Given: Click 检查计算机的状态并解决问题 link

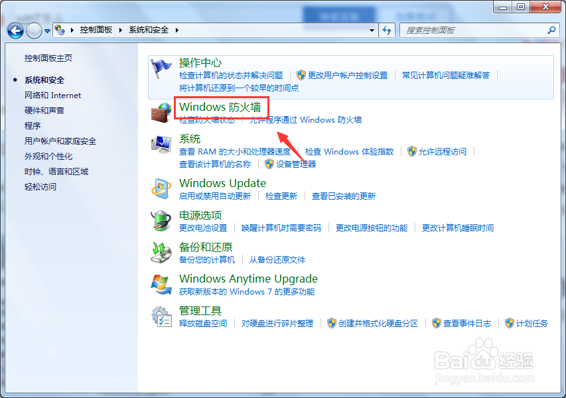Looking at the screenshot, I should point(231,75).
